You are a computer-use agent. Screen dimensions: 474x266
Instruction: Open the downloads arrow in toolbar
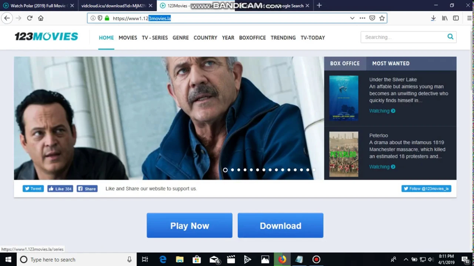tap(433, 18)
